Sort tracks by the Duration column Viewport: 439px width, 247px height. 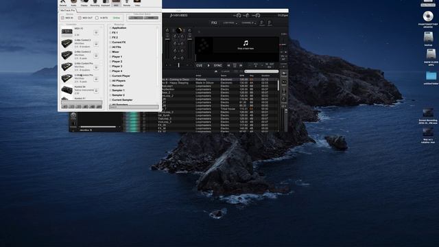(265, 75)
